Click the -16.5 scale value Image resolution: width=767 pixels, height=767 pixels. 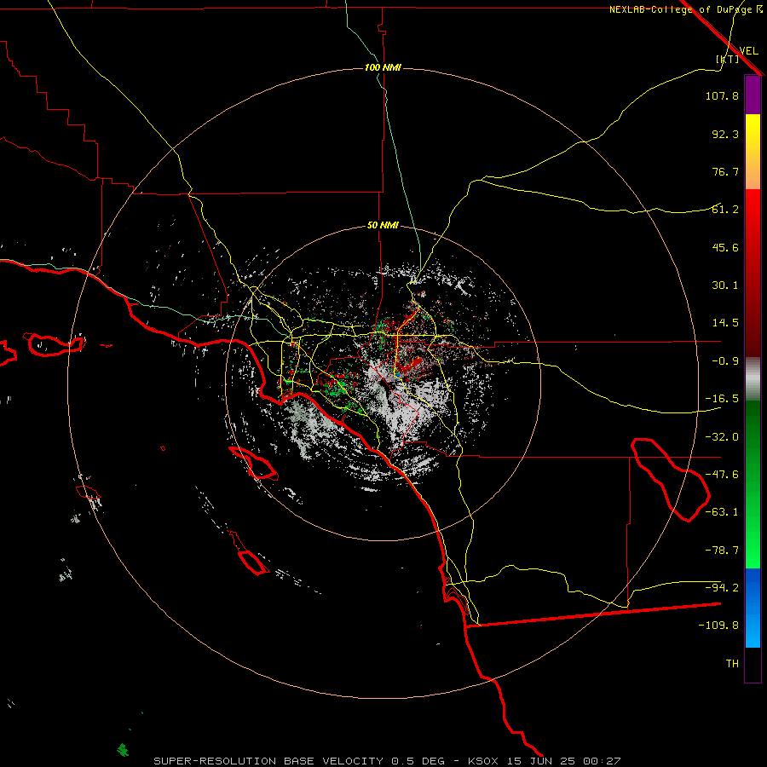click(x=722, y=399)
